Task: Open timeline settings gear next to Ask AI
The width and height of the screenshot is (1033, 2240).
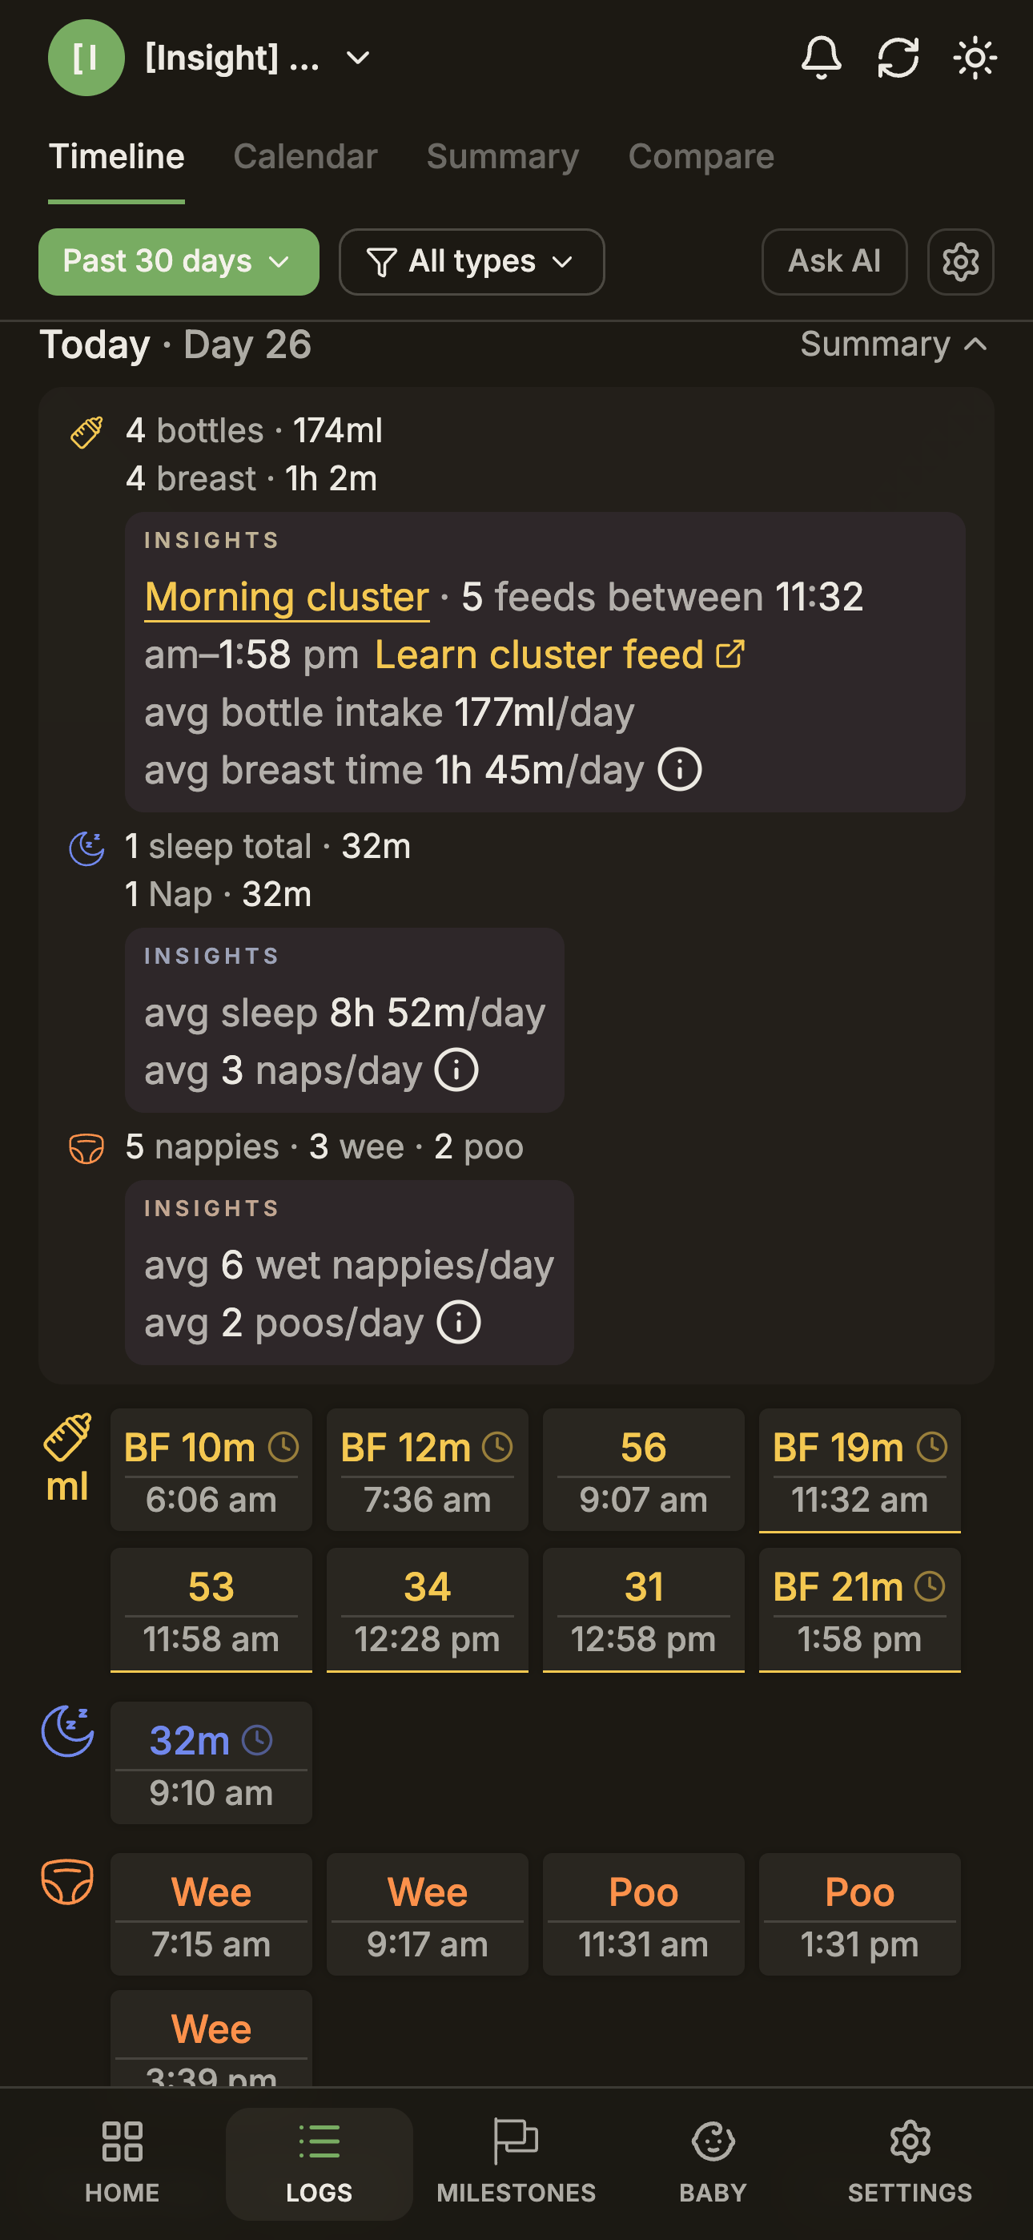Action: 960,262
